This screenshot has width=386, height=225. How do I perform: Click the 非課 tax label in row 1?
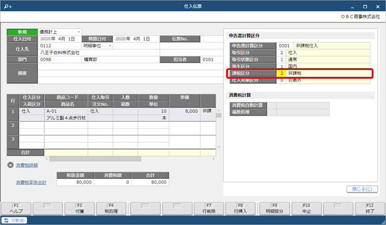tap(207, 111)
